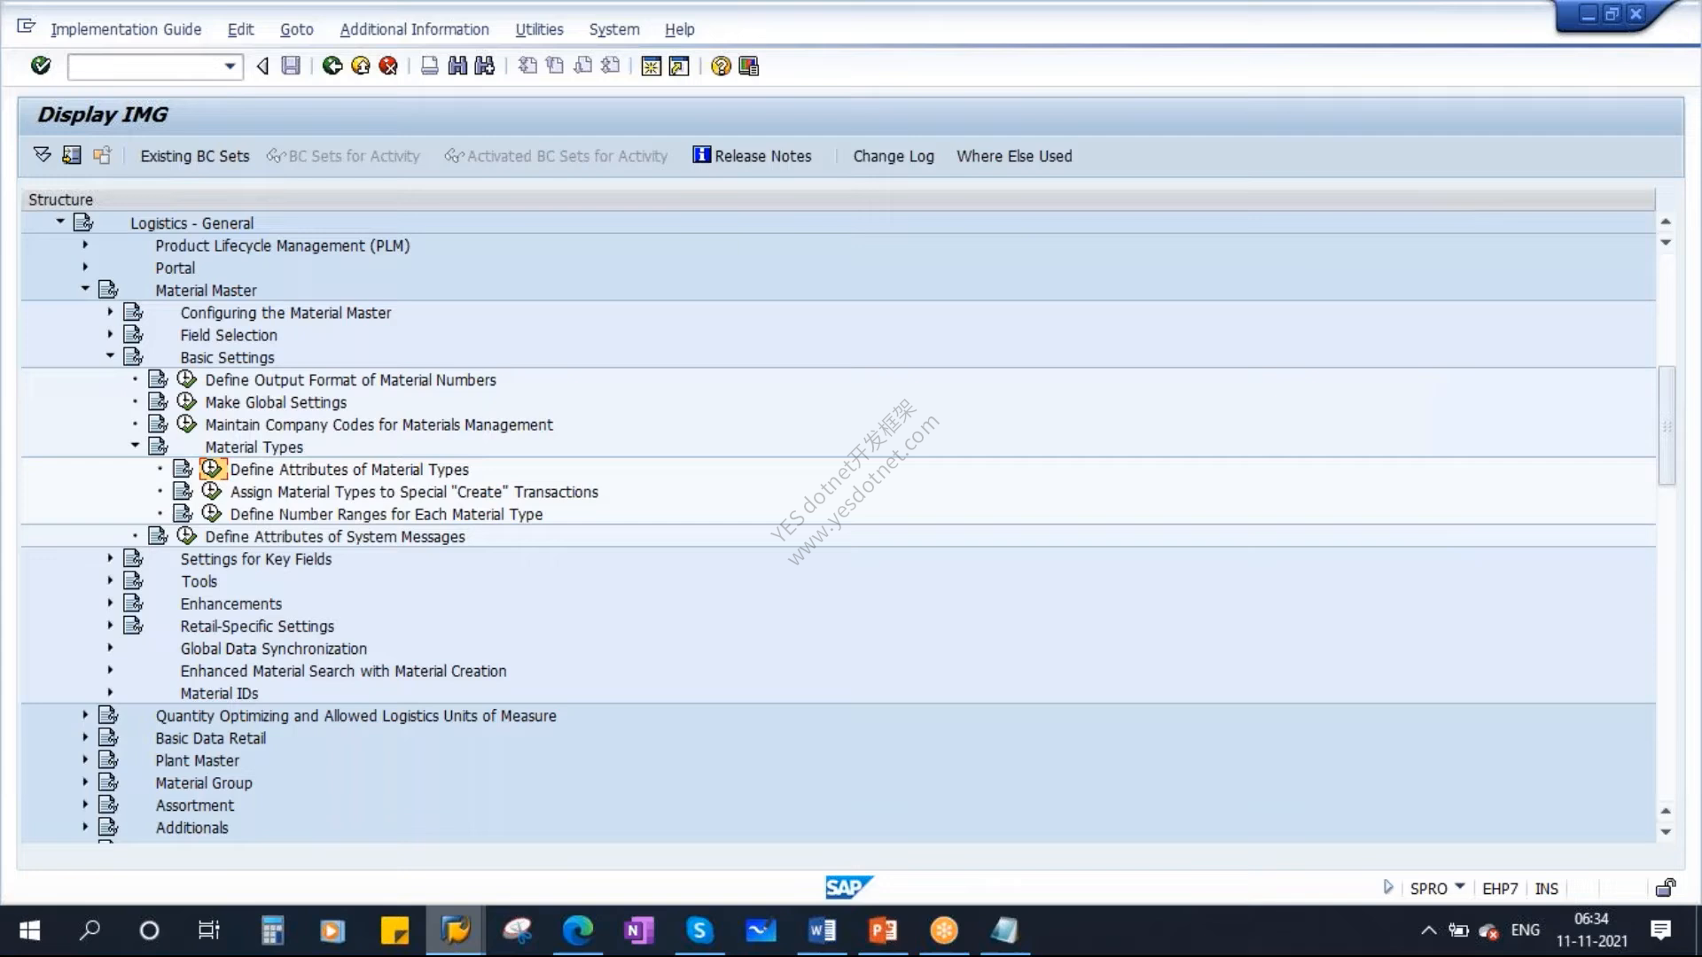Click the vertical scrollbar thumb in tree
Viewport: 1702px width, 957px height.
[1667, 425]
